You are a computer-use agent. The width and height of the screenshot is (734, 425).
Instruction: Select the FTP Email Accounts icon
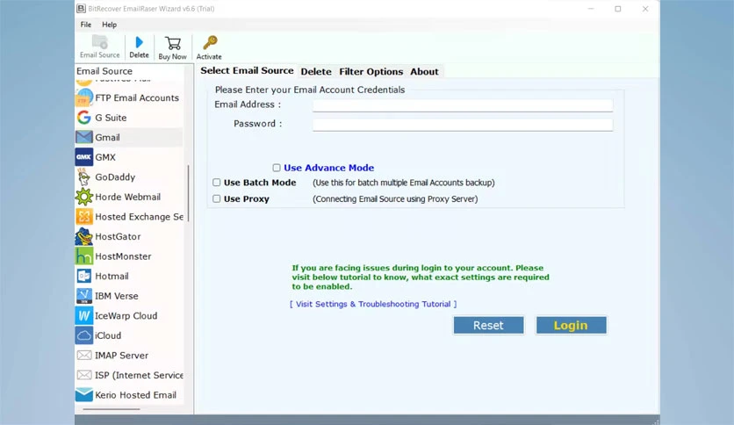(83, 97)
